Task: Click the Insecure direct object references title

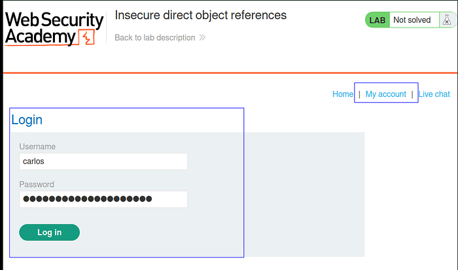Action: pos(201,15)
